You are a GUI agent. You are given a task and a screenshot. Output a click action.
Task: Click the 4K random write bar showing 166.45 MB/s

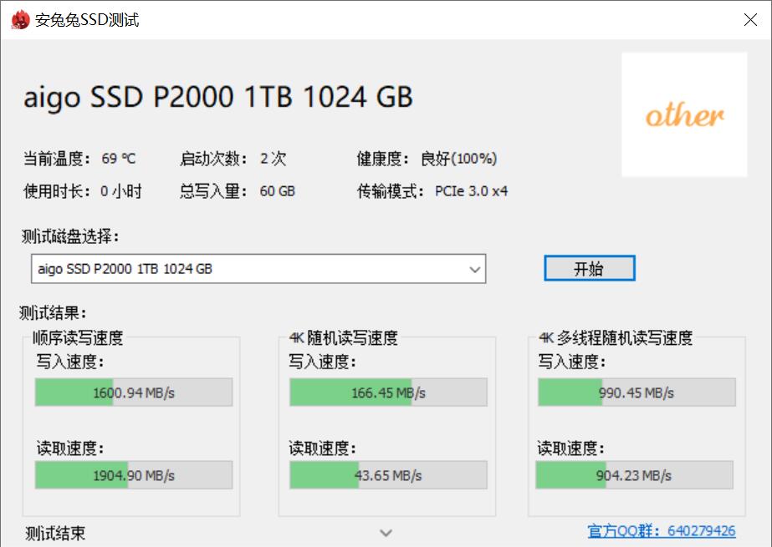click(x=387, y=391)
